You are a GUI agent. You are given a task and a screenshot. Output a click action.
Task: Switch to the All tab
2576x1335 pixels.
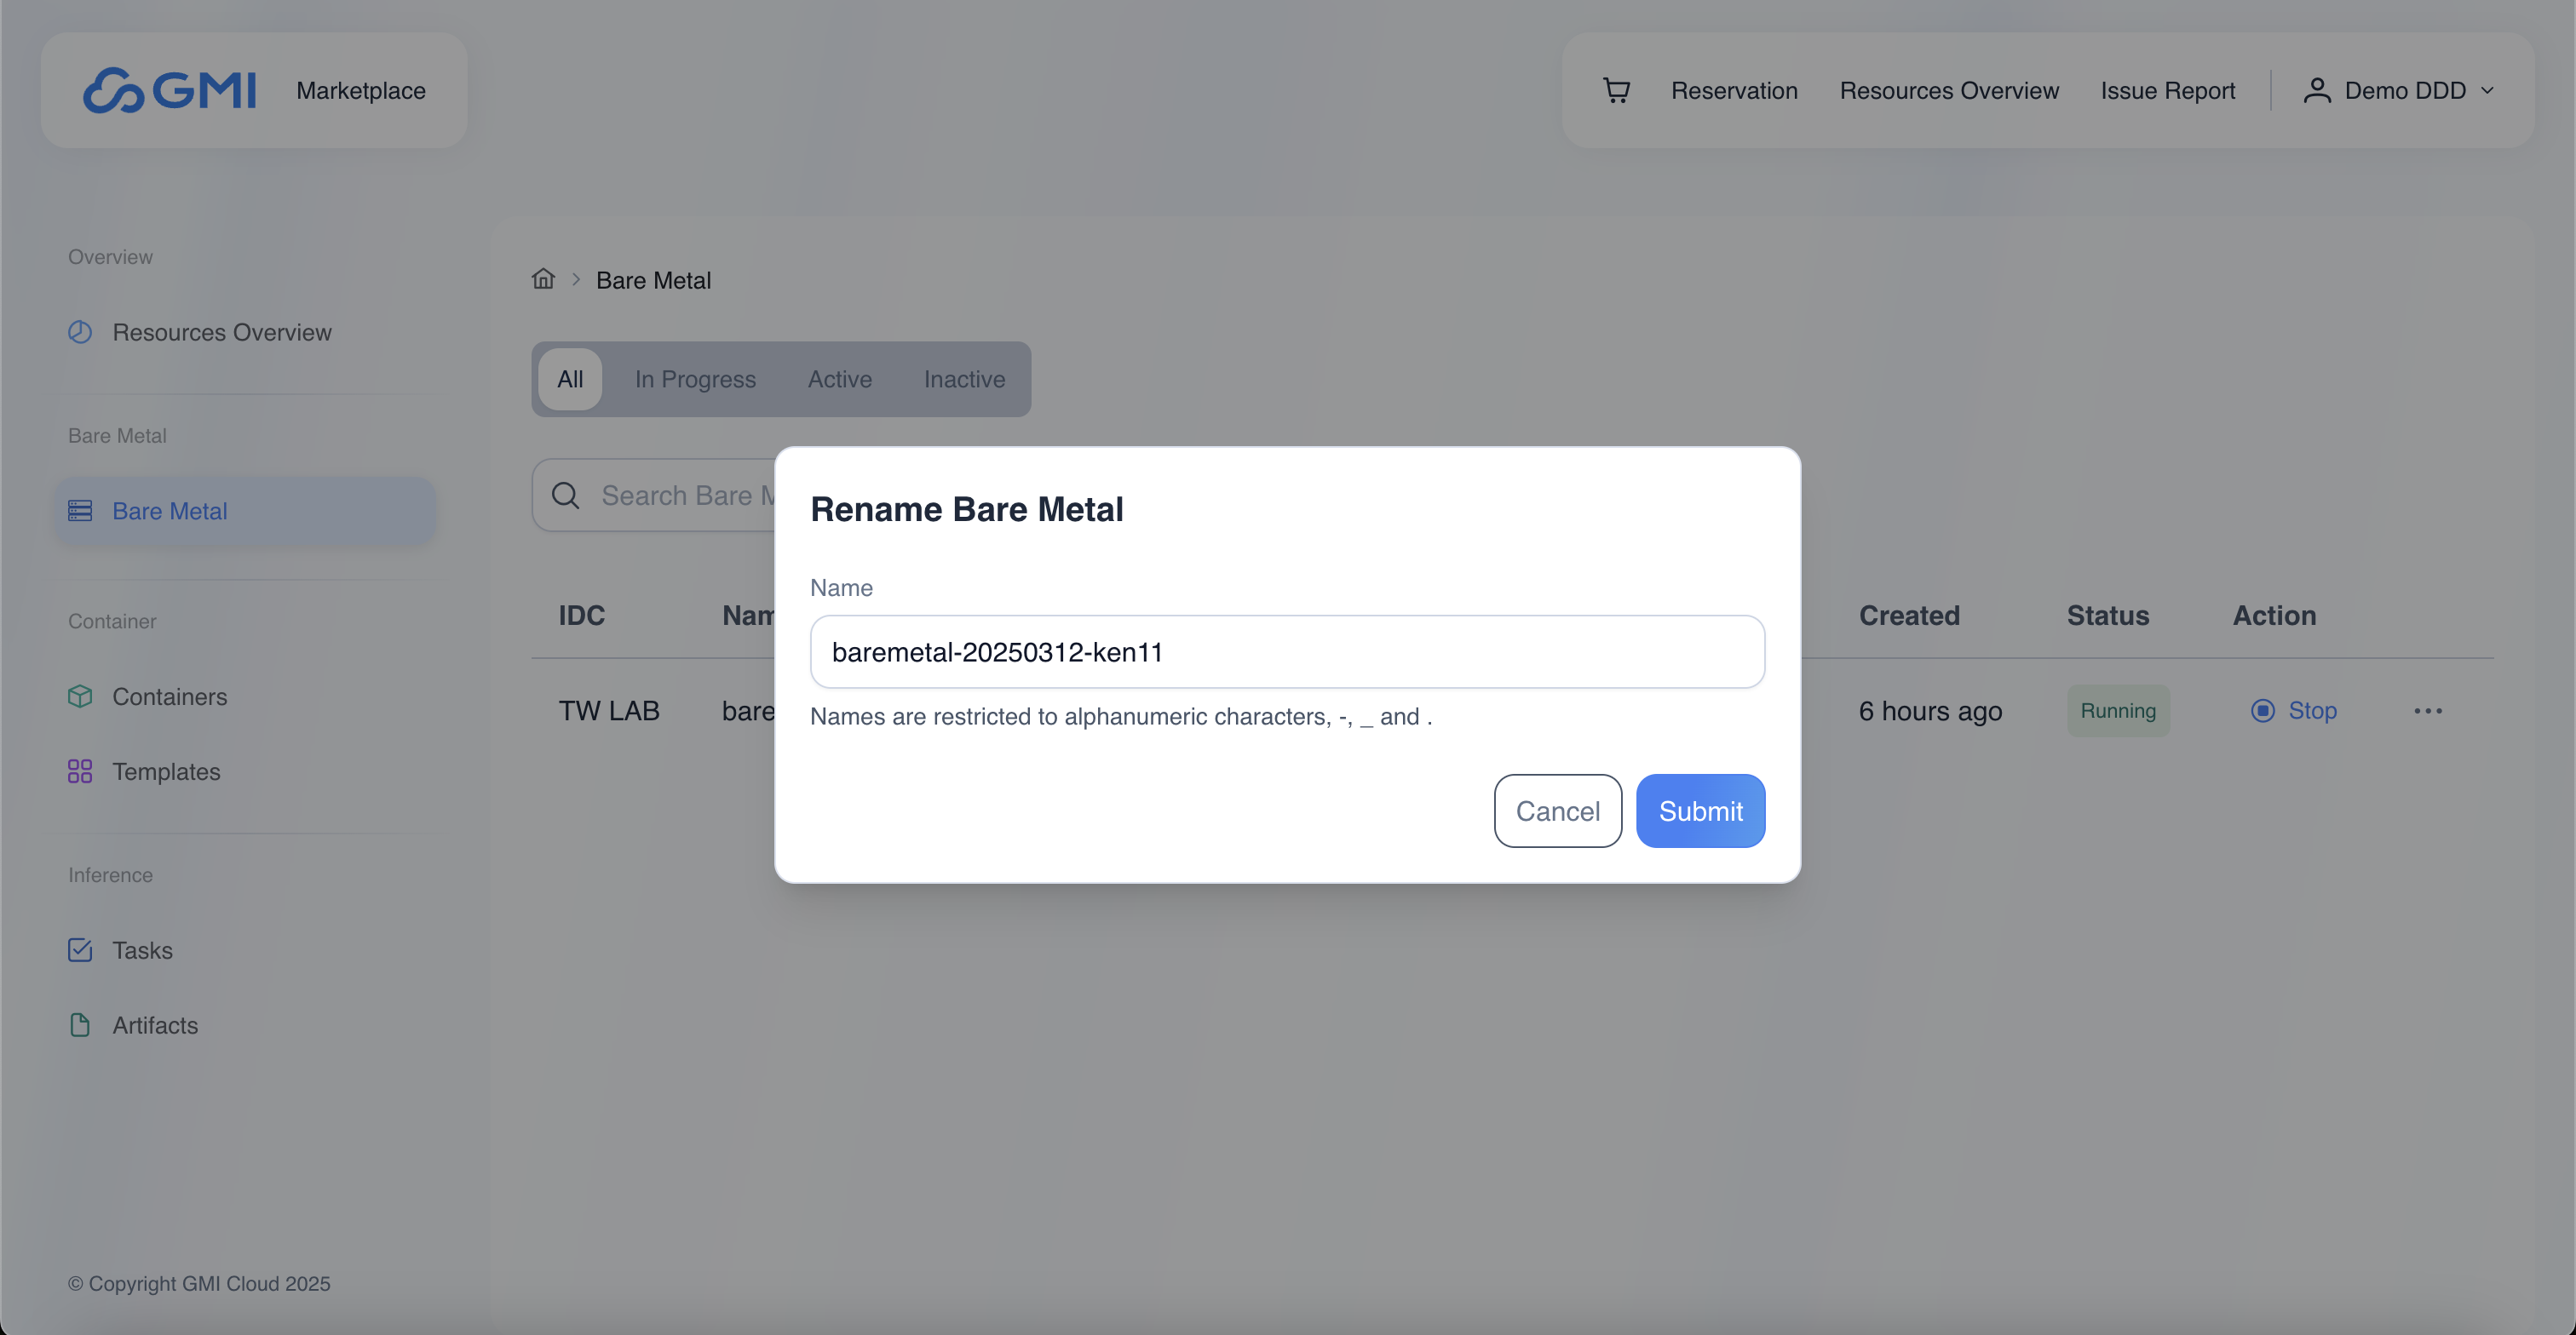point(570,379)
